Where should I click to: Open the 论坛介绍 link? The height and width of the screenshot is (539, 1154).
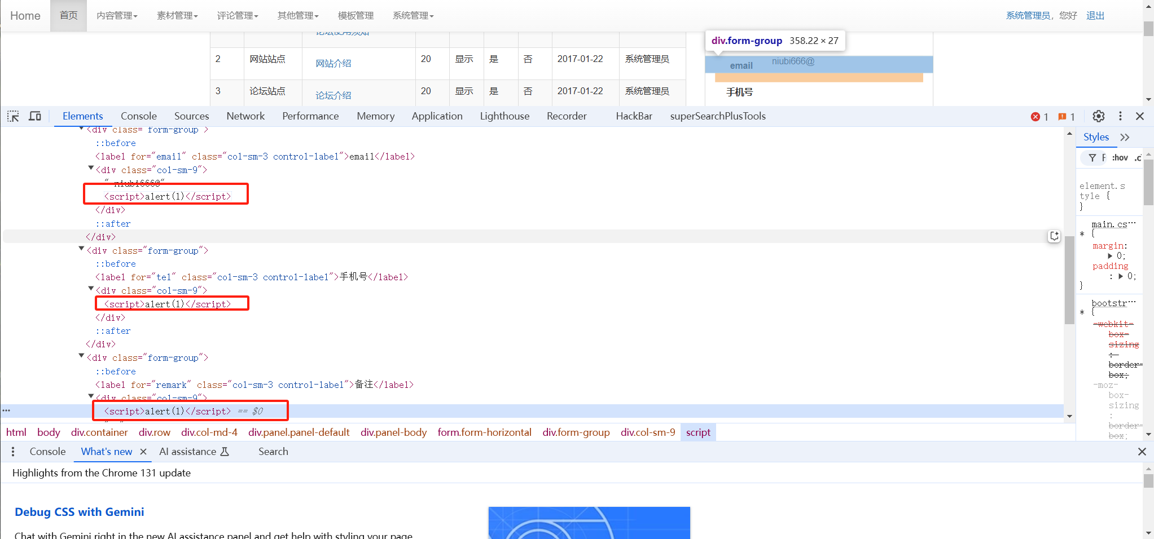(333, 96)
